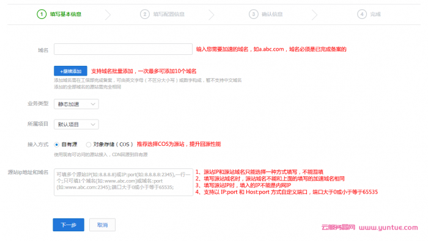Viewport: 428px width, 241px height.
Task: Open the 所属项目 dropdown showing 默认项目
Action: click(76, 124)
